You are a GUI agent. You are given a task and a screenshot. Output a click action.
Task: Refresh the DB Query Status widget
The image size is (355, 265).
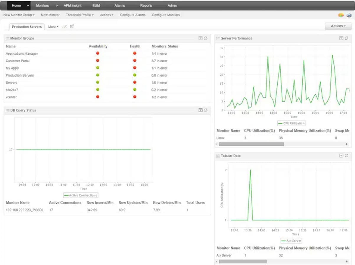[206, 110]
